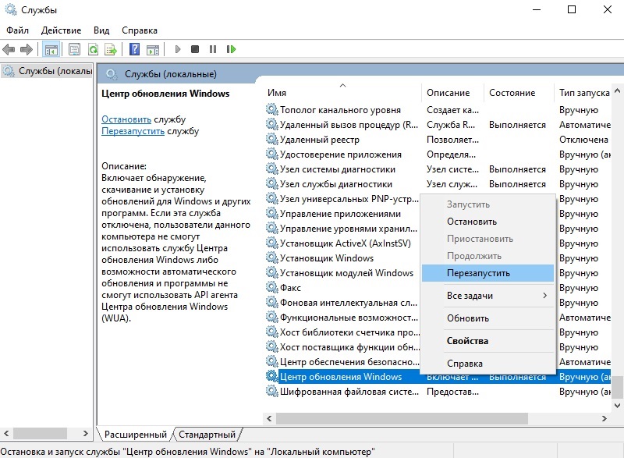Click the Перезапустить service link in left pane
The width and height of the screenshot is (624, 458).
[x=133, y=131]
